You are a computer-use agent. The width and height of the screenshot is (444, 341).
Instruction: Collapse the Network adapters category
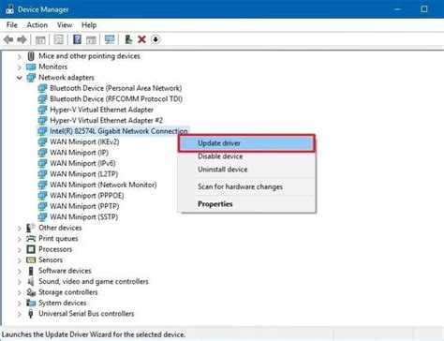(20, 78)
